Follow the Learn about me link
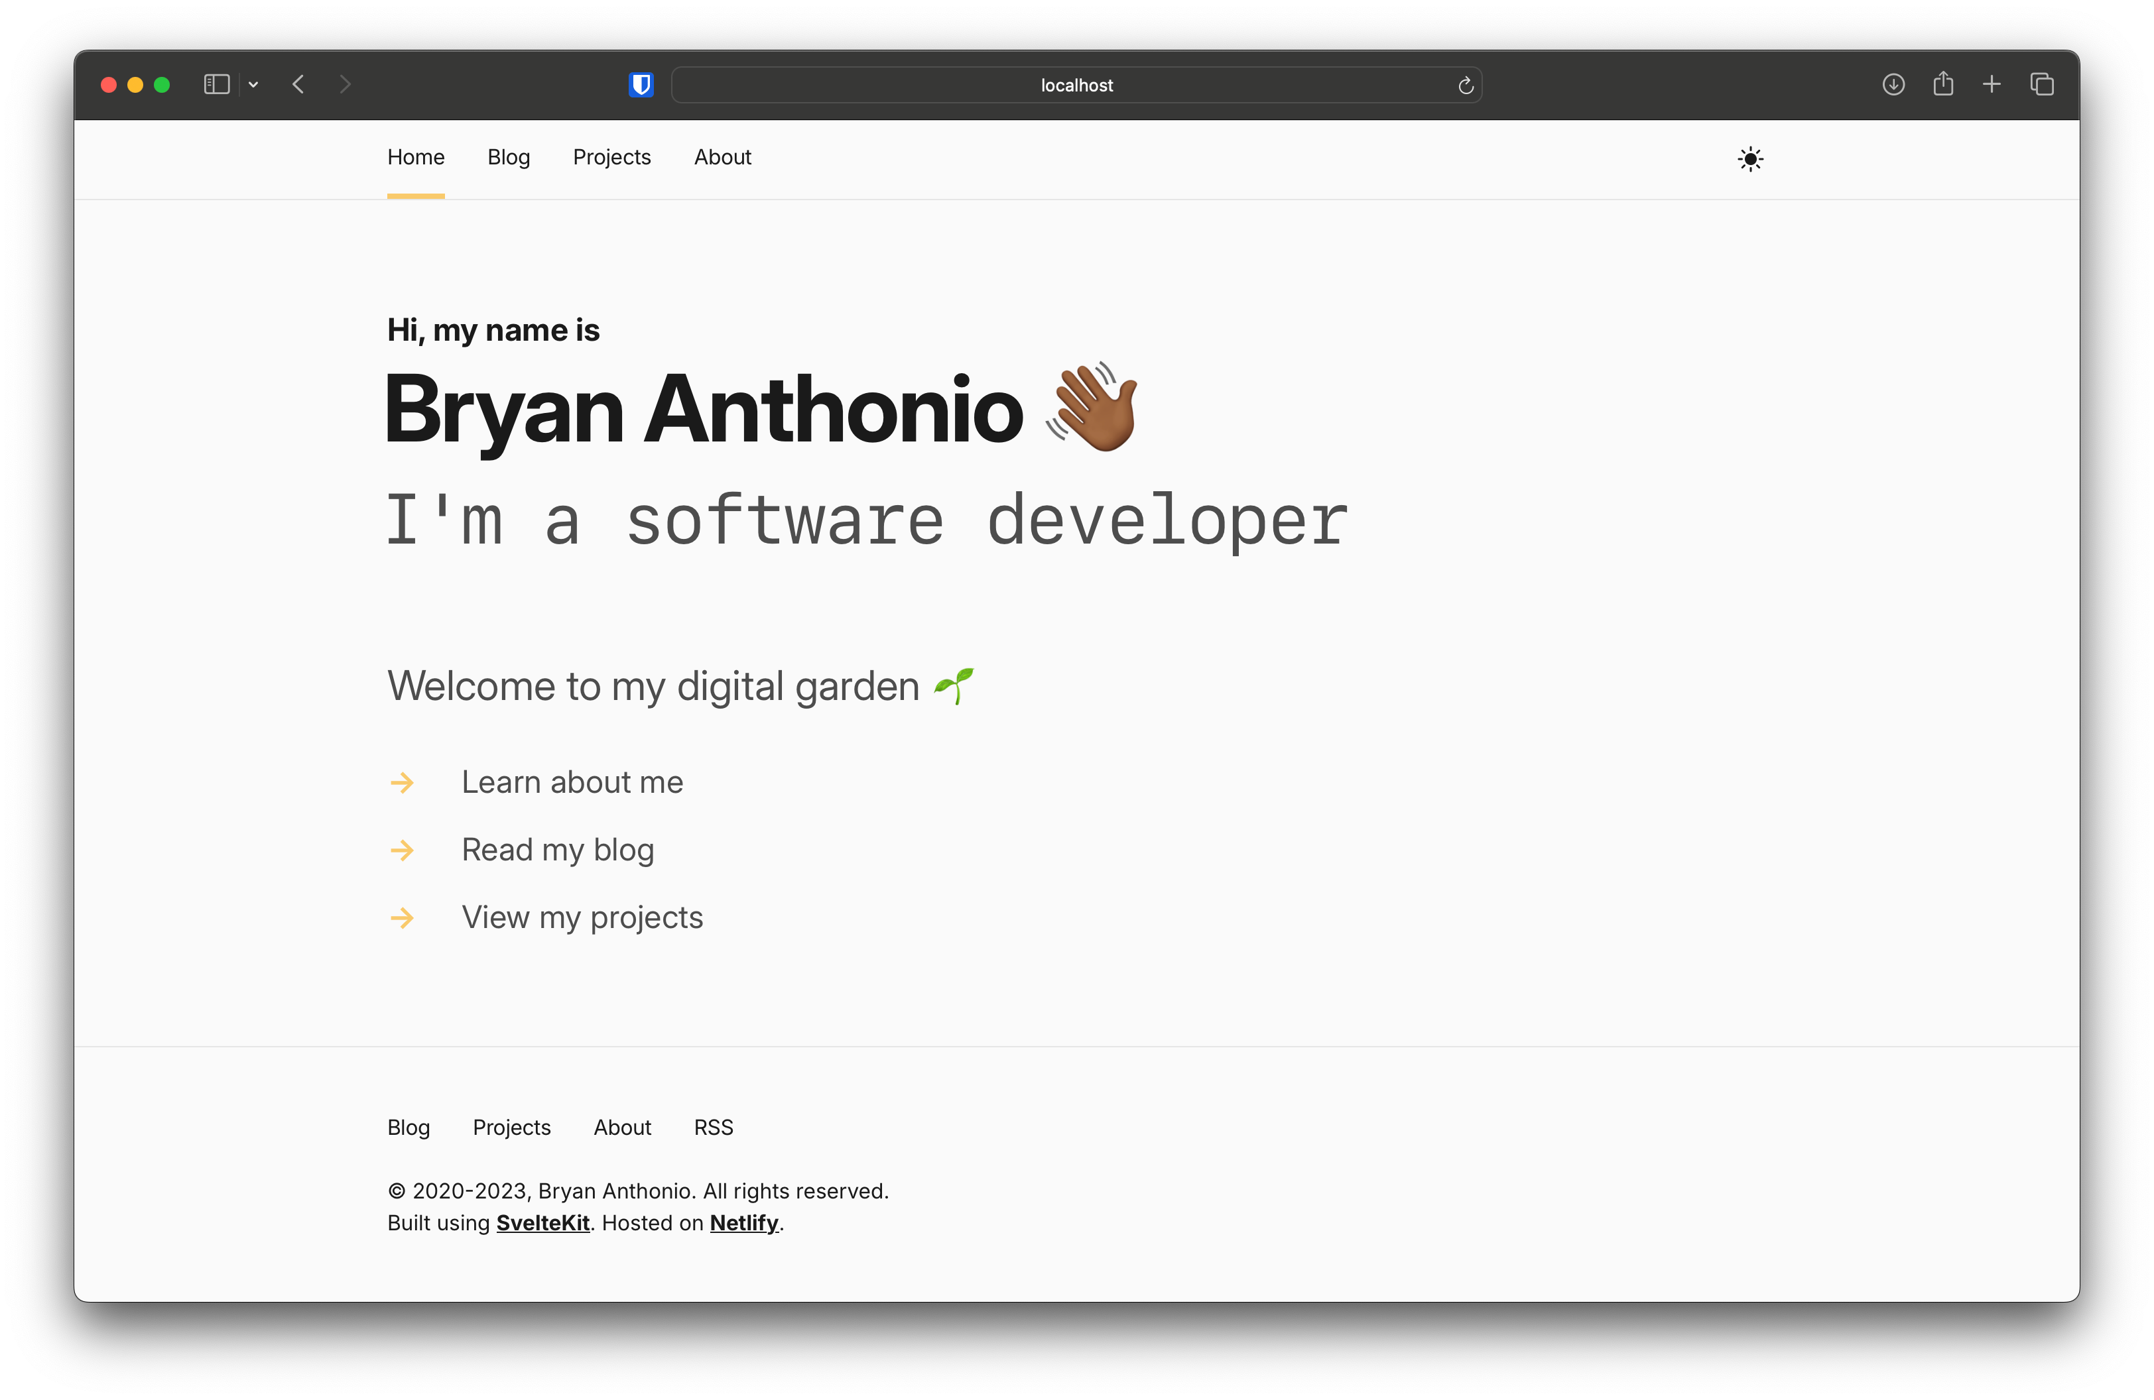 tap(572, 782)
